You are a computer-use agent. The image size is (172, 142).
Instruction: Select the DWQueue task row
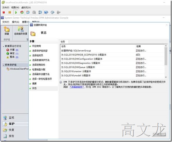pyautogui.click(x=112, y=67)
